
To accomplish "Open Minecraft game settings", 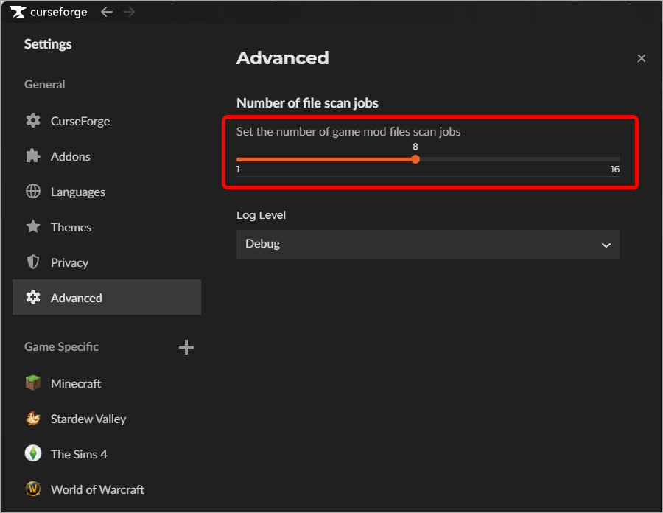I will tap(107, 383).
